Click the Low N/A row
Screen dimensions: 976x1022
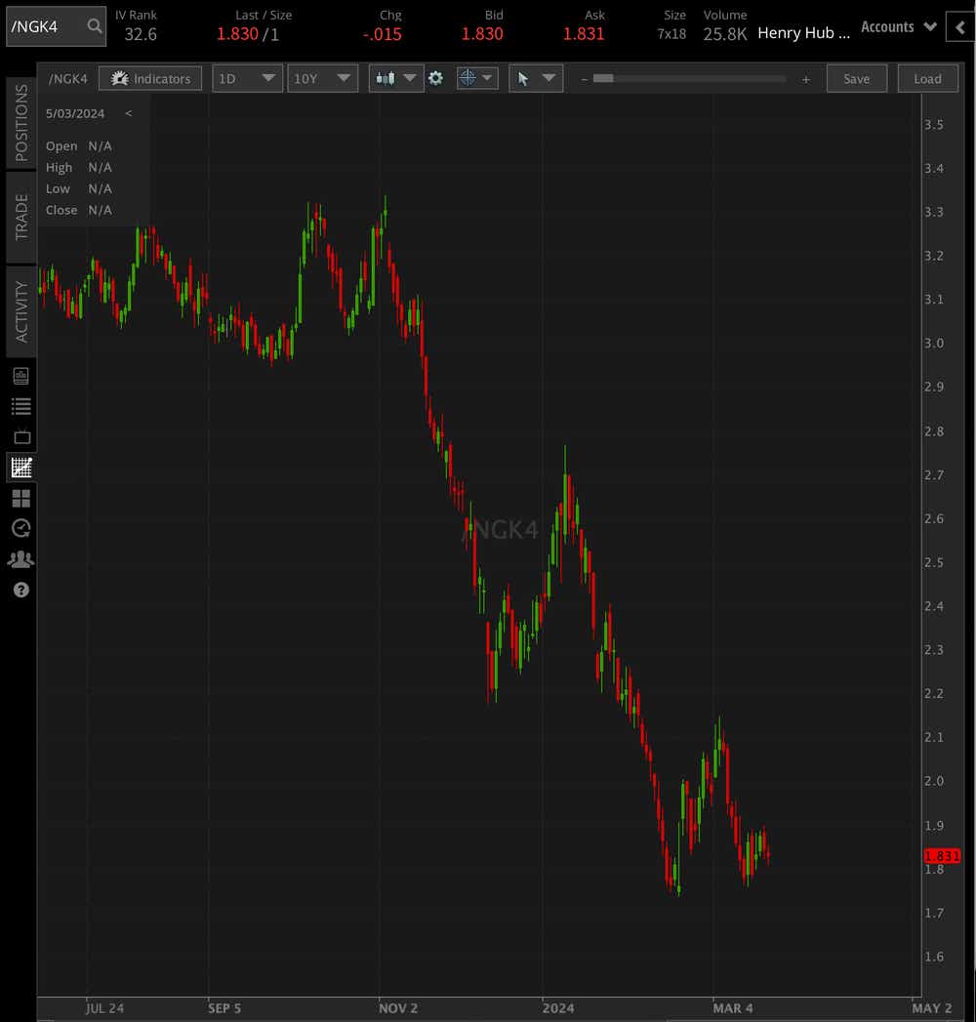tap(79, 189)
